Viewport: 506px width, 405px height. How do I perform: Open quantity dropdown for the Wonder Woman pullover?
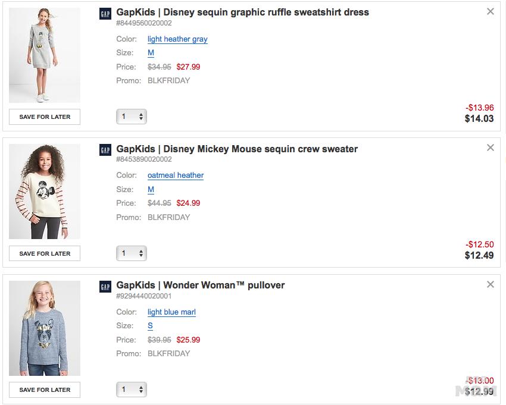132,390
